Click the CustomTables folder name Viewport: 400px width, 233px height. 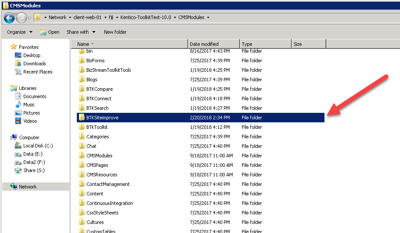[x=101, y=231]
